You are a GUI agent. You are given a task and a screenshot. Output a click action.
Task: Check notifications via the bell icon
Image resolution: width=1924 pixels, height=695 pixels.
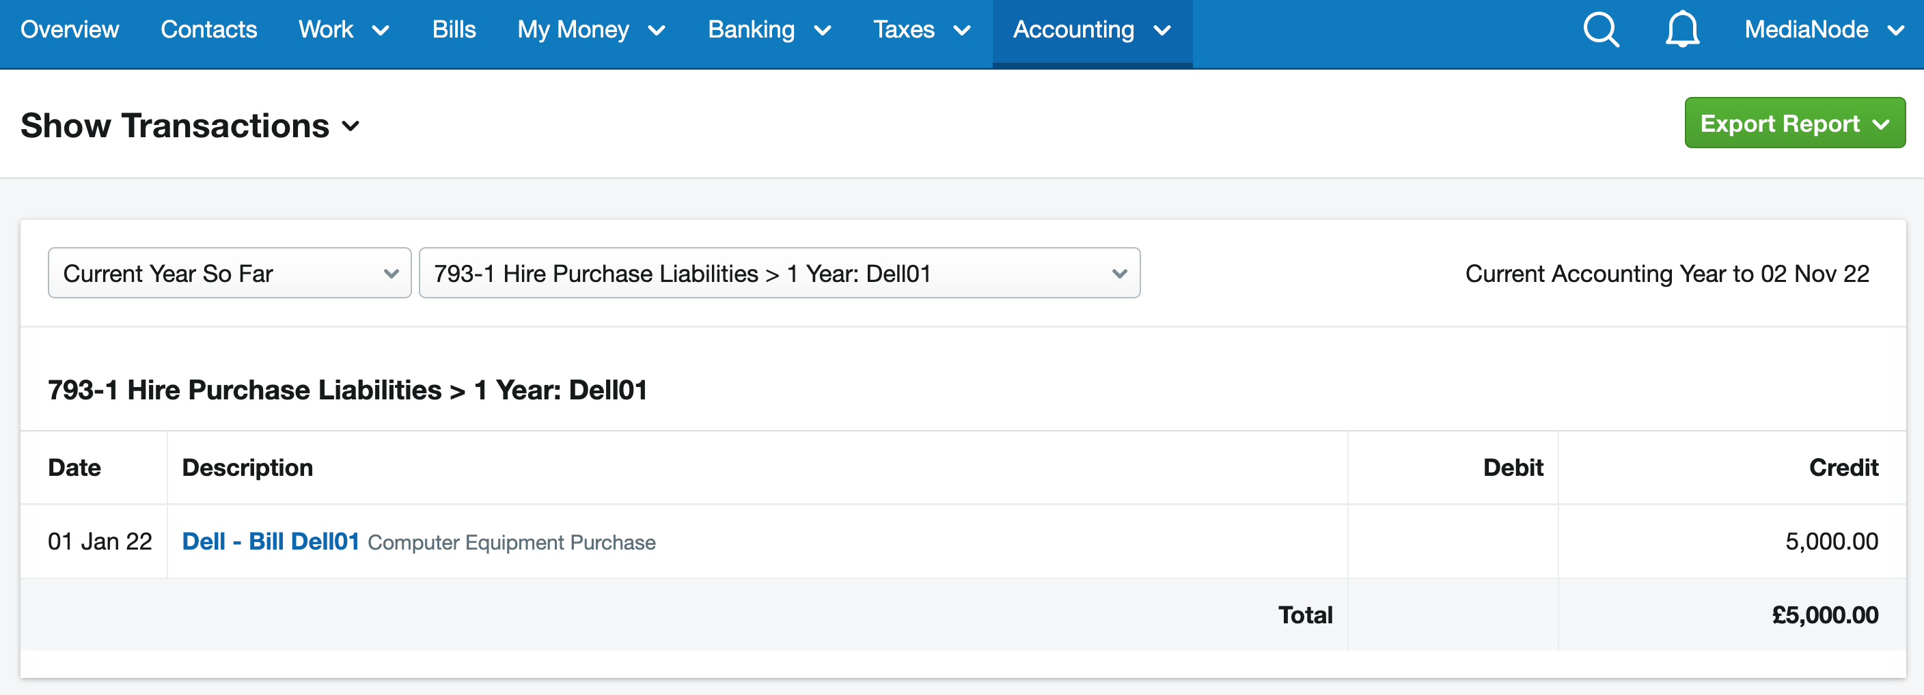click(x=1683, y=30)
